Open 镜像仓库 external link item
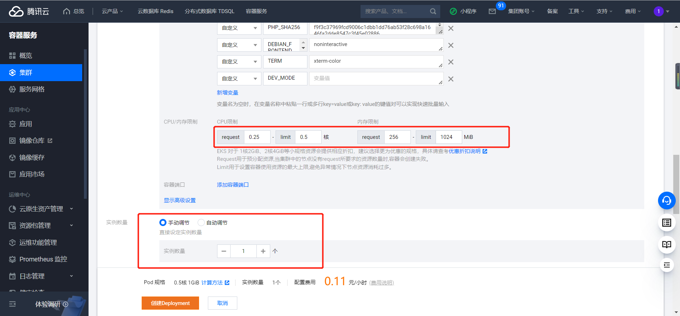Screen dimensions: 680x316 41,141
